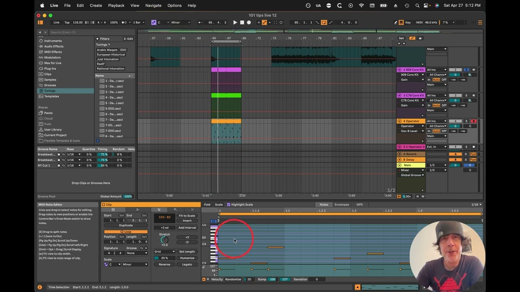
Task: Toggle Scale Mode icon beside the key chooser
Action: (x=154, y=22)
